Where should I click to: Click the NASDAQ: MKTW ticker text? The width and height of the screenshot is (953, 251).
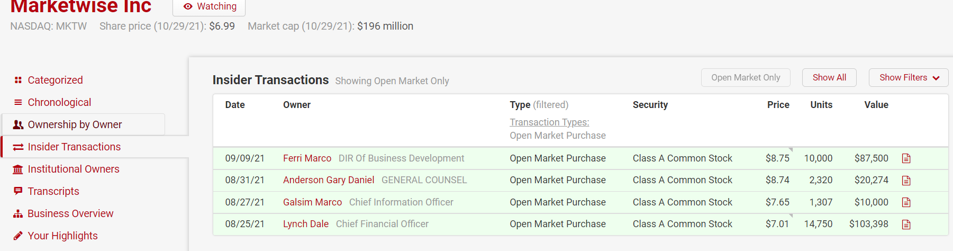tap(49, 26)
